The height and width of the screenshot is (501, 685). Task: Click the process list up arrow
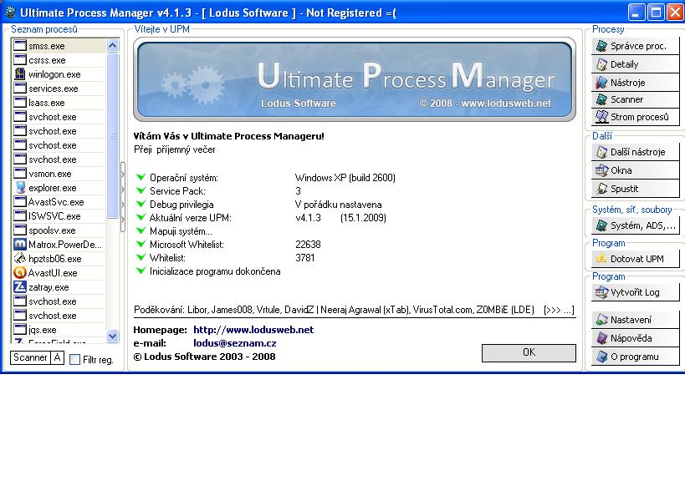point(112,45)
